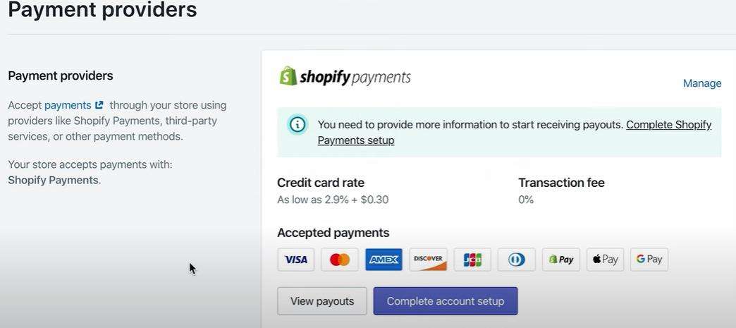The height and width of the screenshot is (328, 736).
Task: Select the American Express icon
Action: tap(384, 260)
